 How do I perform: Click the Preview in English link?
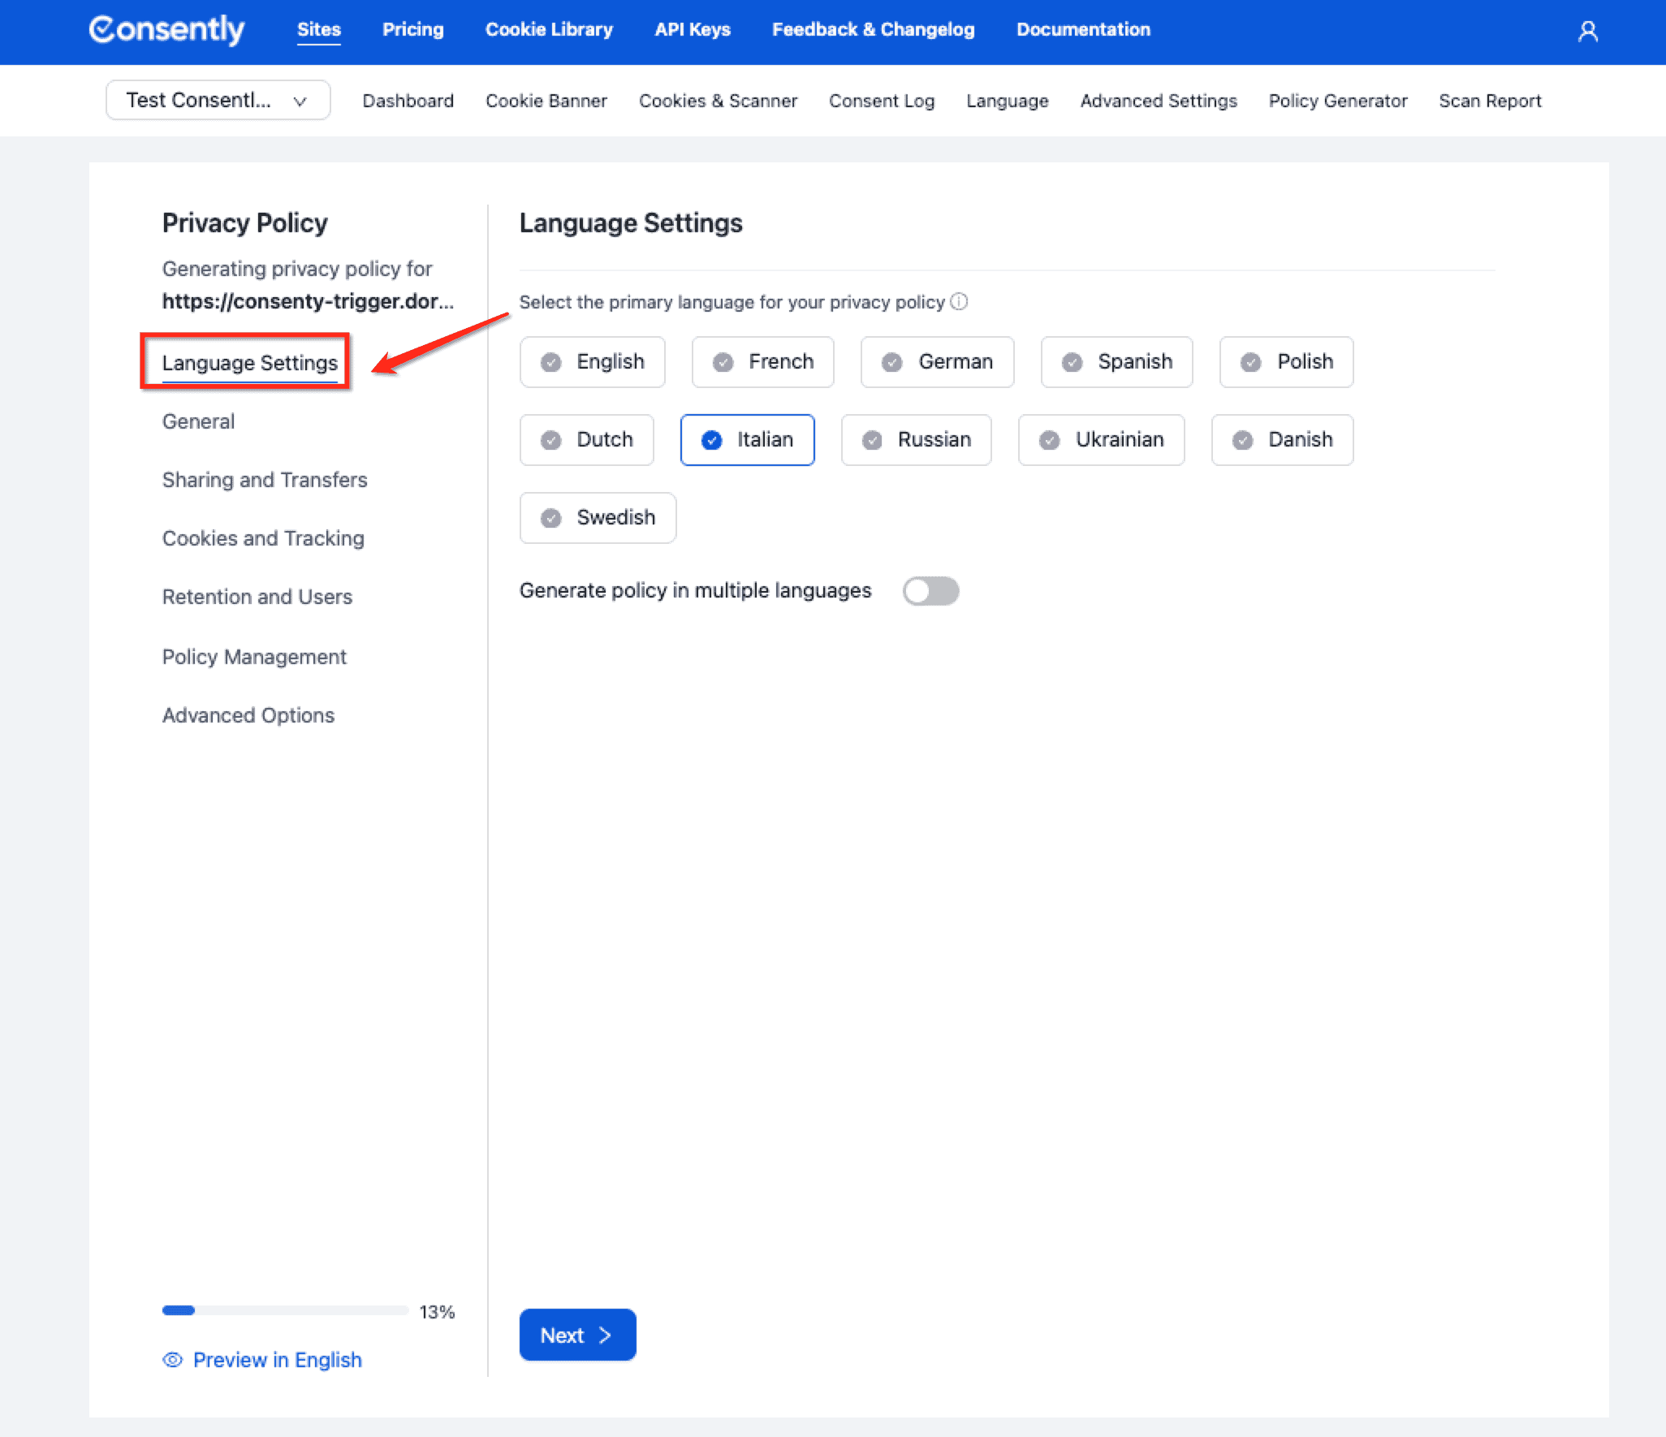click(x=277, y=1360)
